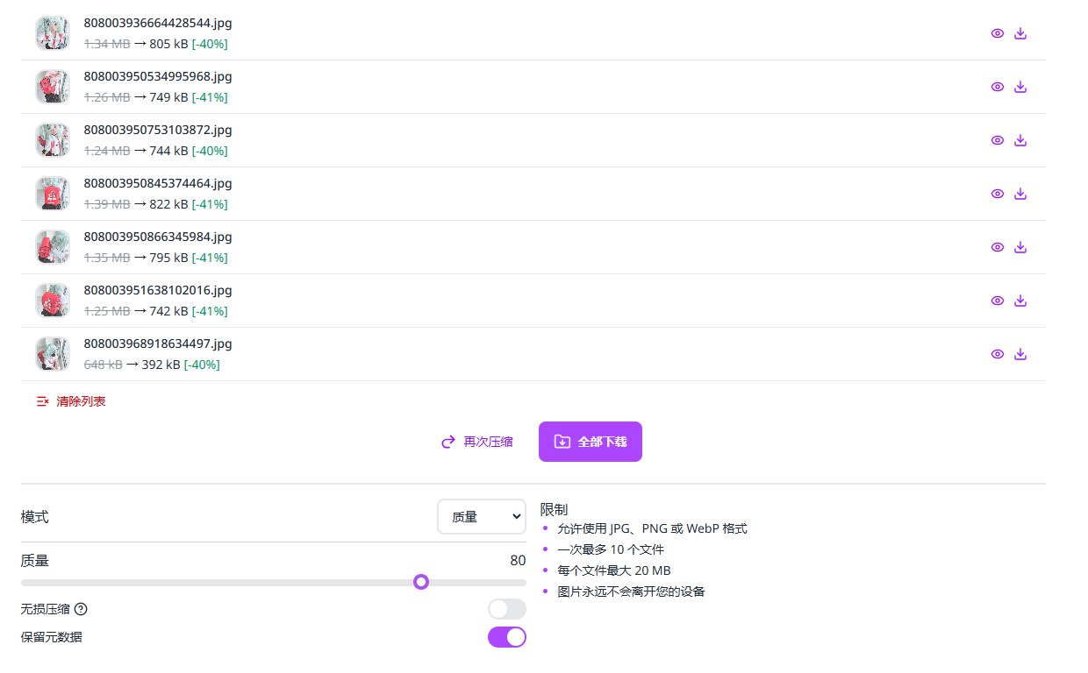
Task: Preview the 808003968918634497.jpg image with eye icon
Action: tap(997, 354)
